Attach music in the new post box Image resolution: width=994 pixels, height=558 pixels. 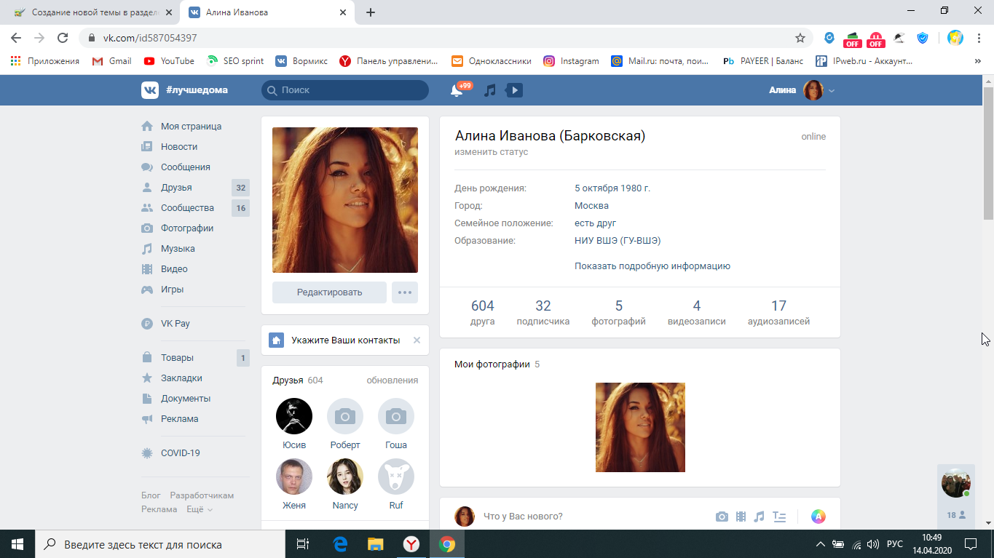point(759,517)
